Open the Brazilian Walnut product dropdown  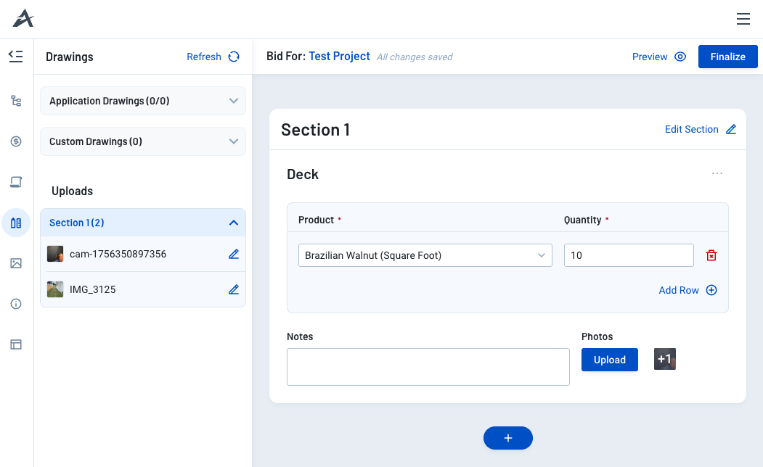tap(425, 255)
